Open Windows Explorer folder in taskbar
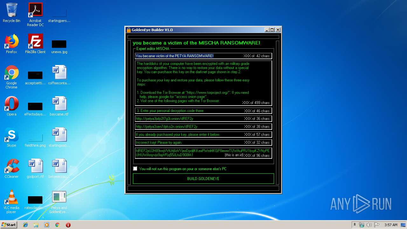Viewport: 407px width, 229px height. tap(36, 225)
